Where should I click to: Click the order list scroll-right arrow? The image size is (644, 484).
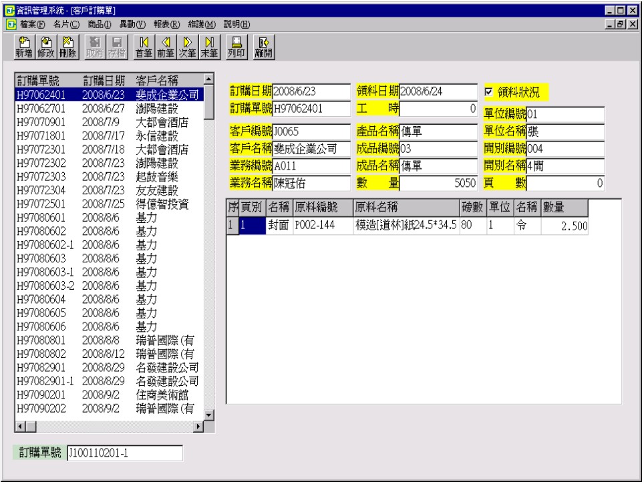click(x=198, y=427)
